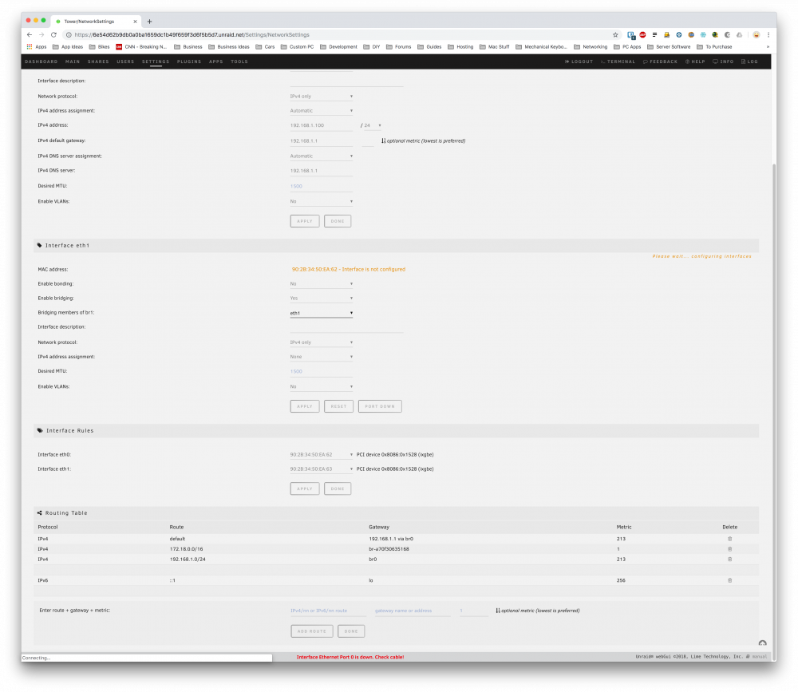Open eth0 Network protocol dropdown
Viewport: 798px width, 692px height.
pyautogui.click(x=321, y=97)
